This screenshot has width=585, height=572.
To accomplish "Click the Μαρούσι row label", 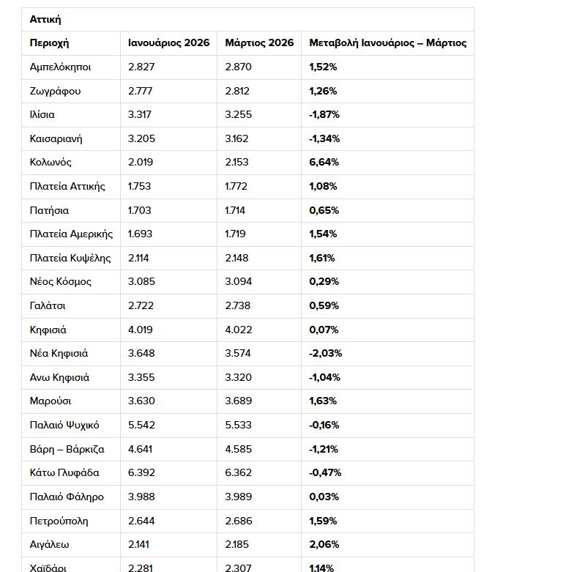I will 51,401.
